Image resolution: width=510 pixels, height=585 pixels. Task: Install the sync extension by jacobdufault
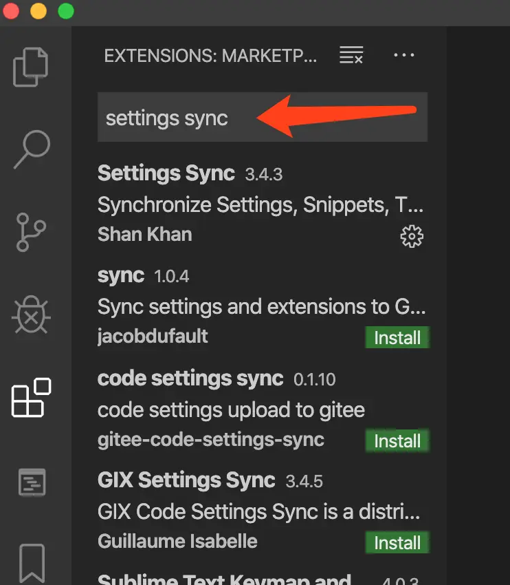pos(397,338)
